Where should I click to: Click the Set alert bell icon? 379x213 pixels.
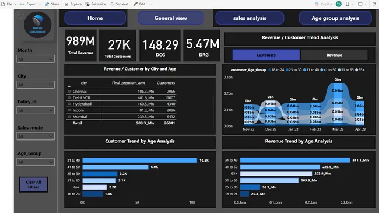pyautogui.click(x=112, y=4)
